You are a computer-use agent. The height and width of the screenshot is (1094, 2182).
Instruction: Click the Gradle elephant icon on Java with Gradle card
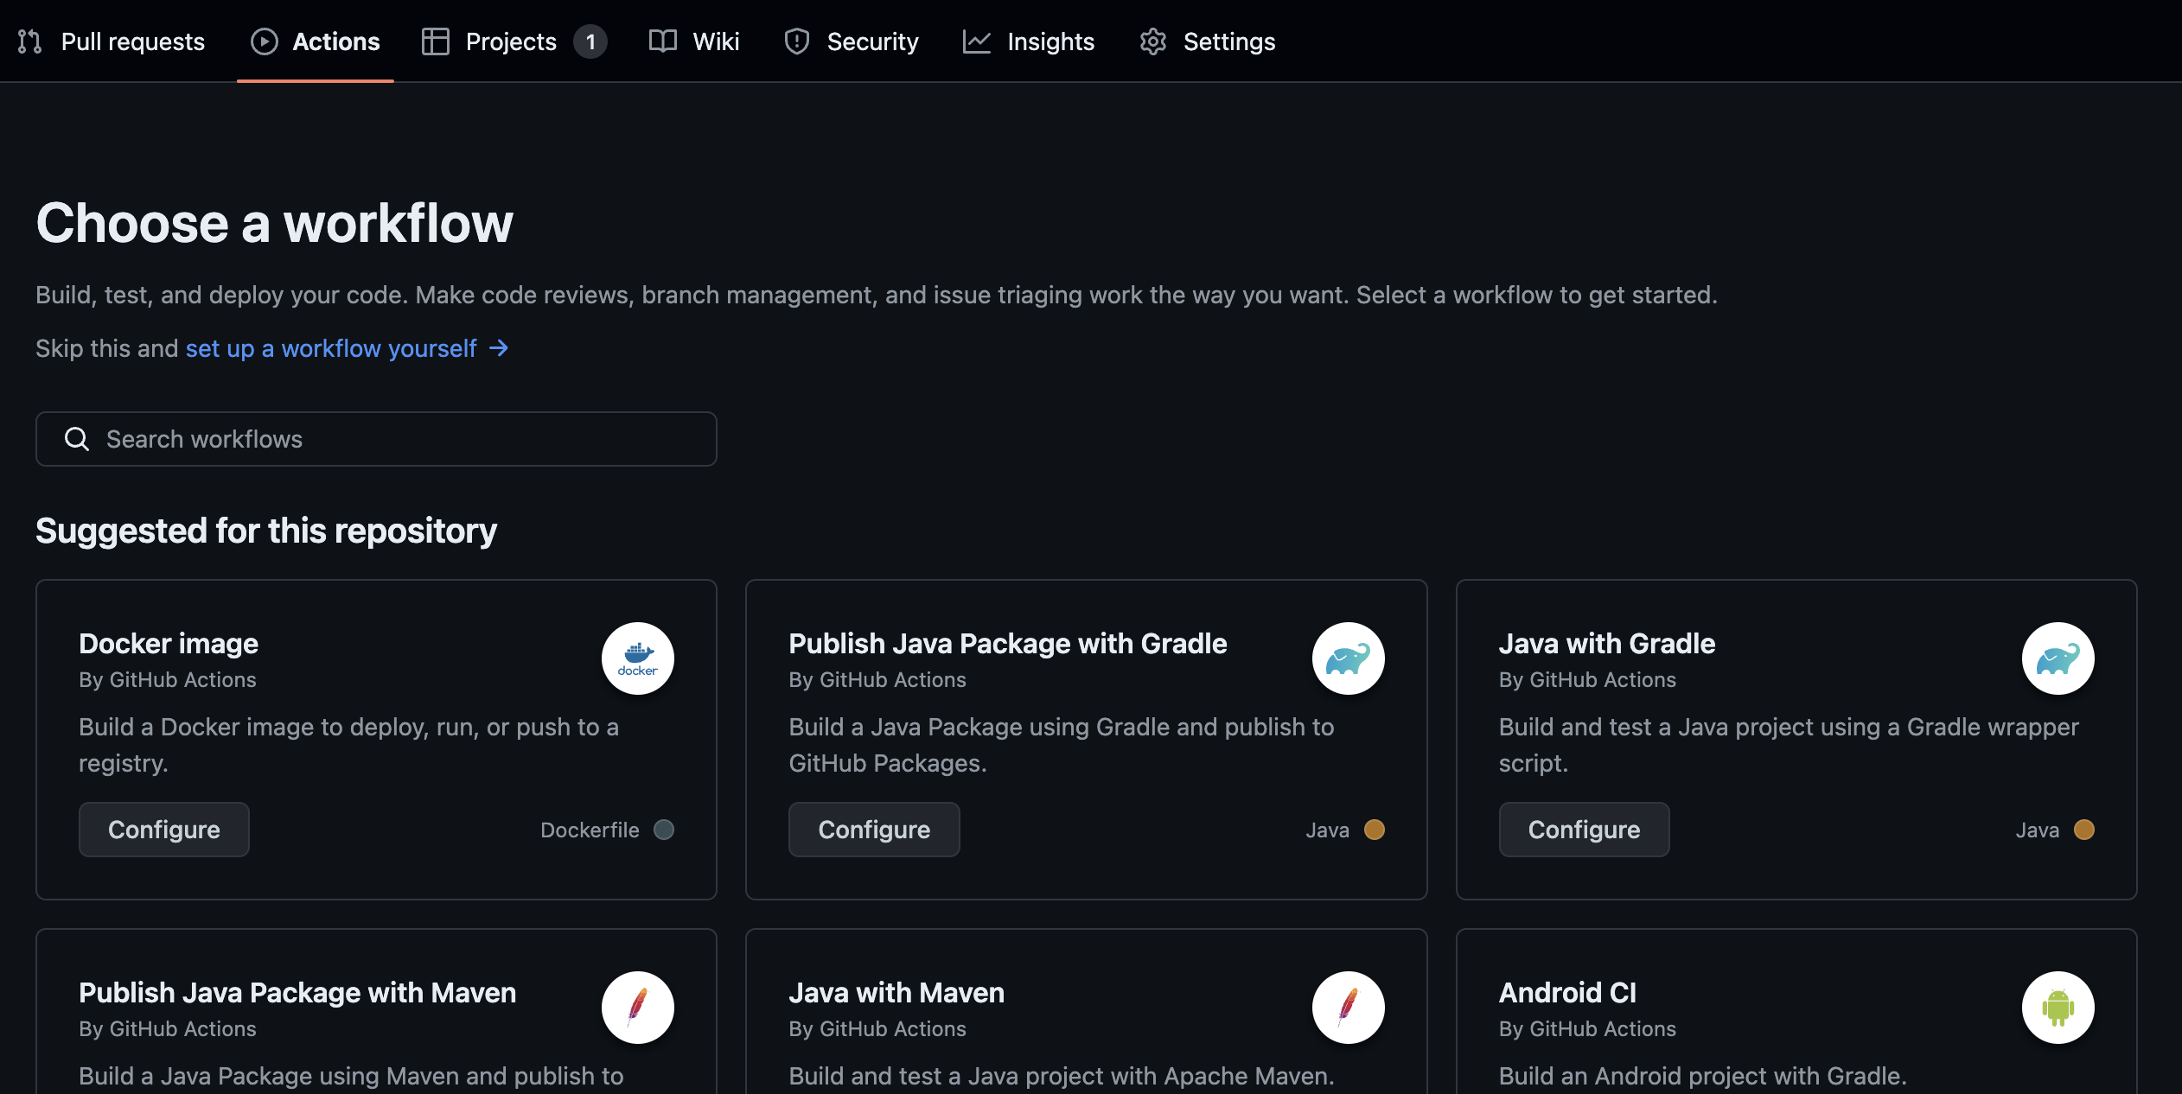2058,658
